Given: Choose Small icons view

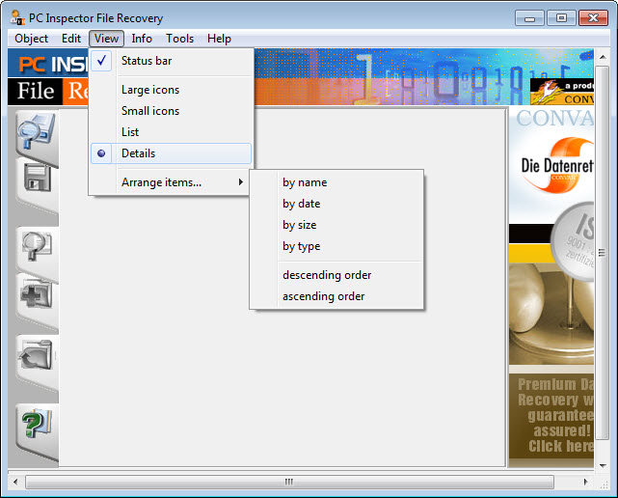Looking at the screenshot, I should (x=171, y=111).
